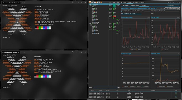Viewport: 182px width, 100px height.
Task: Click the Server load panel title
Action: point(155,17)
